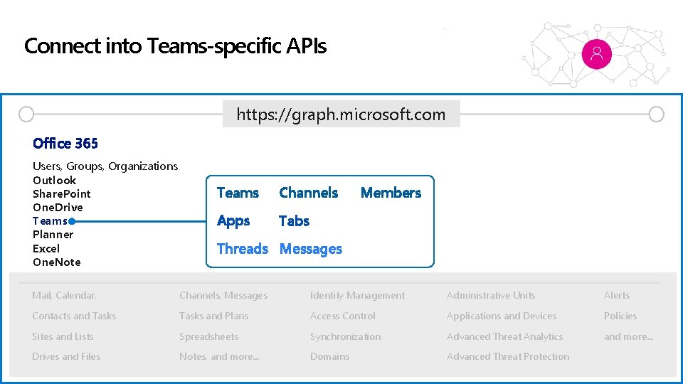The height and width of the screenshot is (384, 683).
Task: Select Excel in the Office 365 list
Action: (x=46, y=249)
